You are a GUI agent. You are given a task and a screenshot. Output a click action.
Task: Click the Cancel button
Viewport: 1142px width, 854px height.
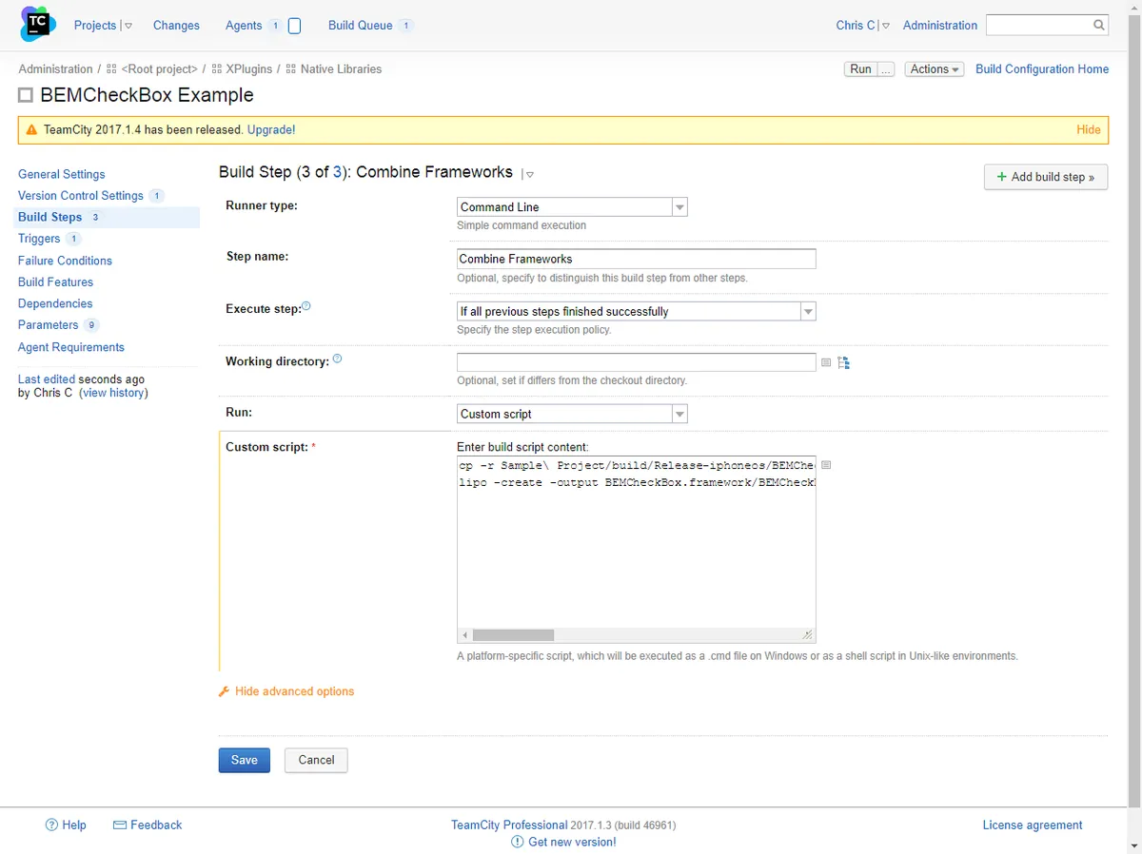pos(316,760)
